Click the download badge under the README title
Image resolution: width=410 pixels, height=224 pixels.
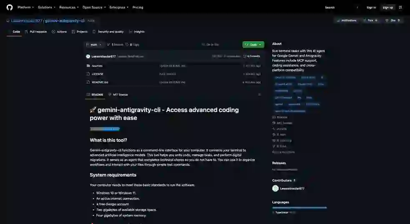(x=105, y=129)
